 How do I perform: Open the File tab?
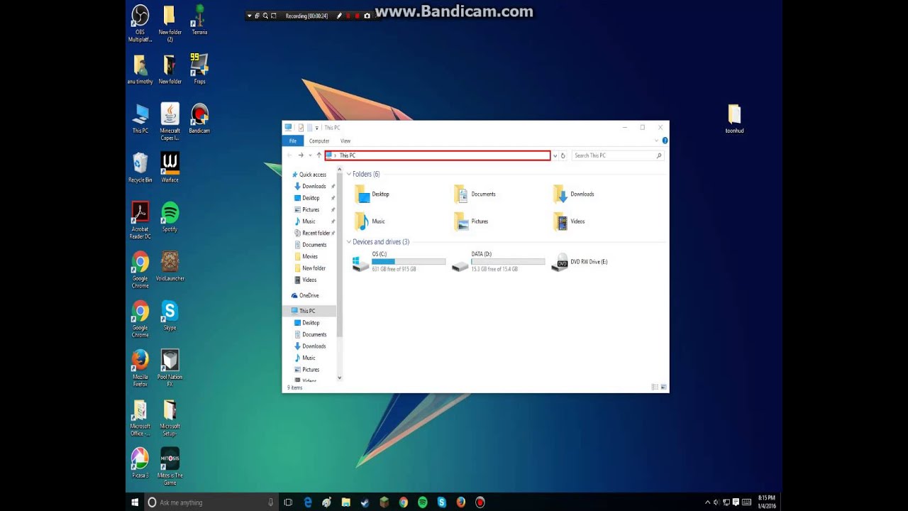pyautogui.click(x=292, y=141)
